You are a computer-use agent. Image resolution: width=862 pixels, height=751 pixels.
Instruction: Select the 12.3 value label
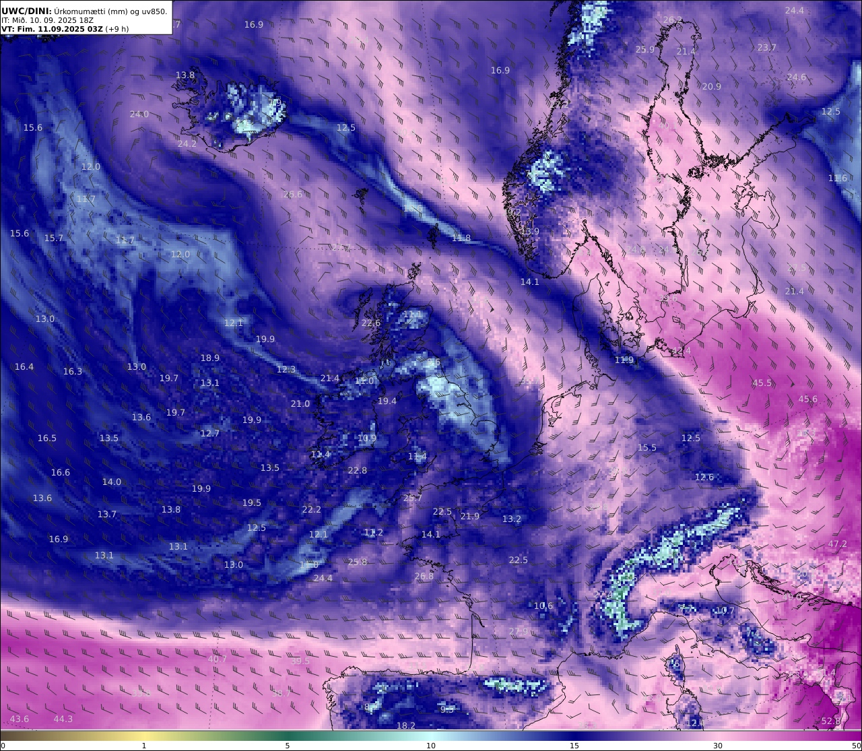[x=286, y=370]
